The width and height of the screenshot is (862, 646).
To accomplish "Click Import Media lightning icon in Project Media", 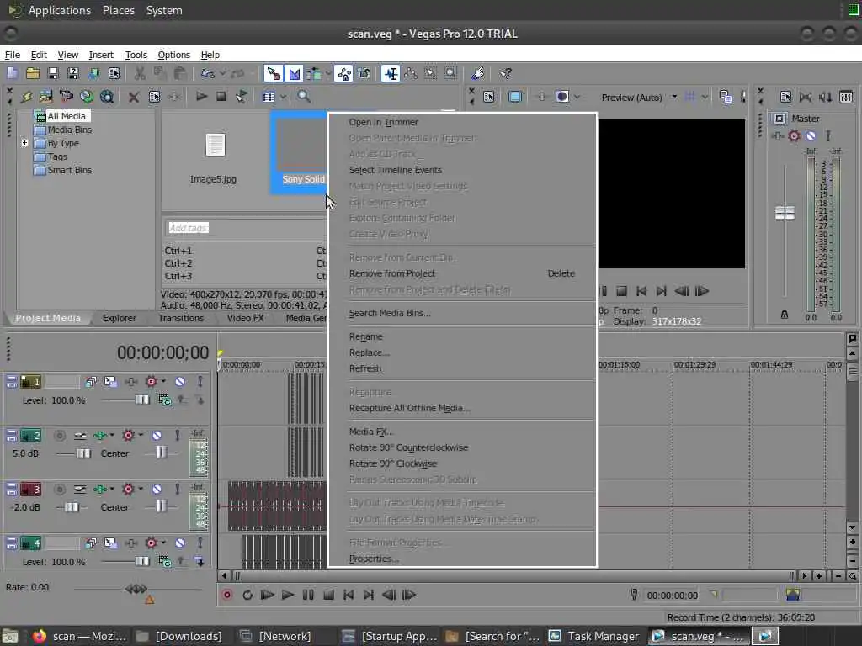I will pos(26,97).
